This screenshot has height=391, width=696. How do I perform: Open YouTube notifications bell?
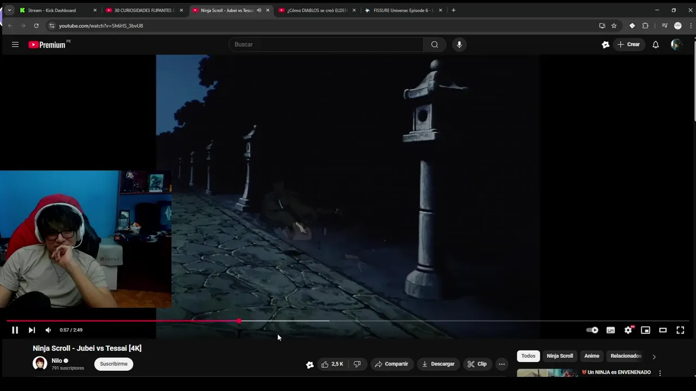(656, 45)
